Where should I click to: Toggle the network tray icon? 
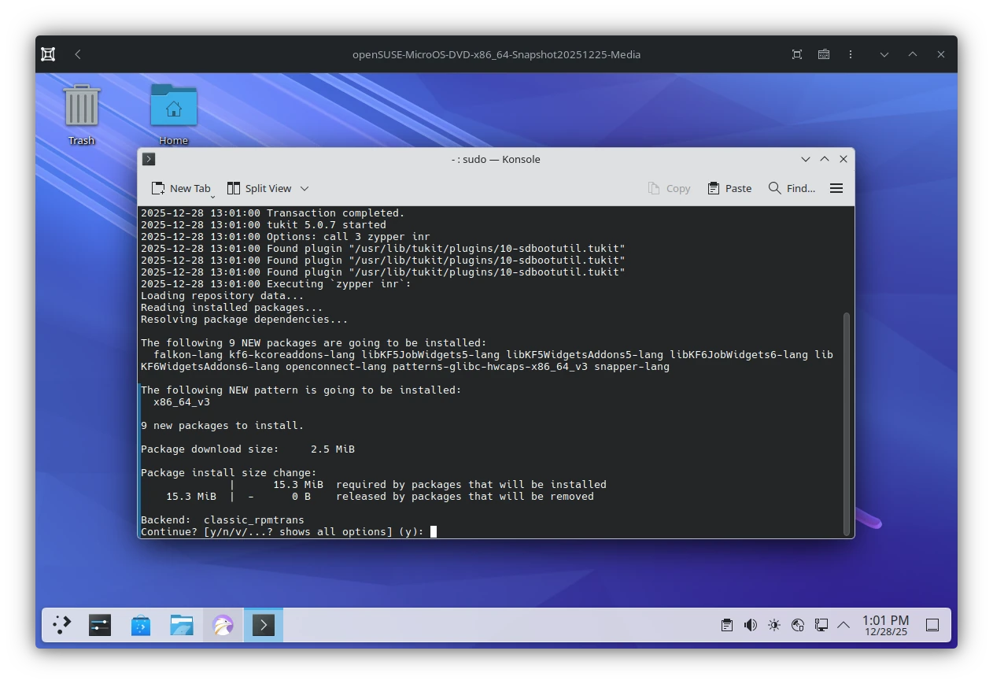(797, 624)
